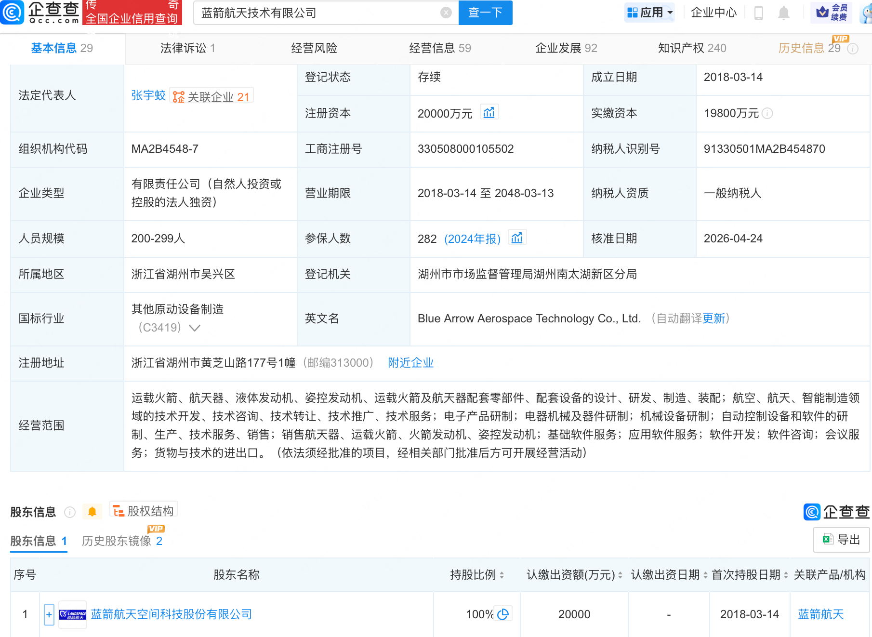Open the notifications bell in header
The width and height of the screenshot is (872, 637).
point(784,13)
